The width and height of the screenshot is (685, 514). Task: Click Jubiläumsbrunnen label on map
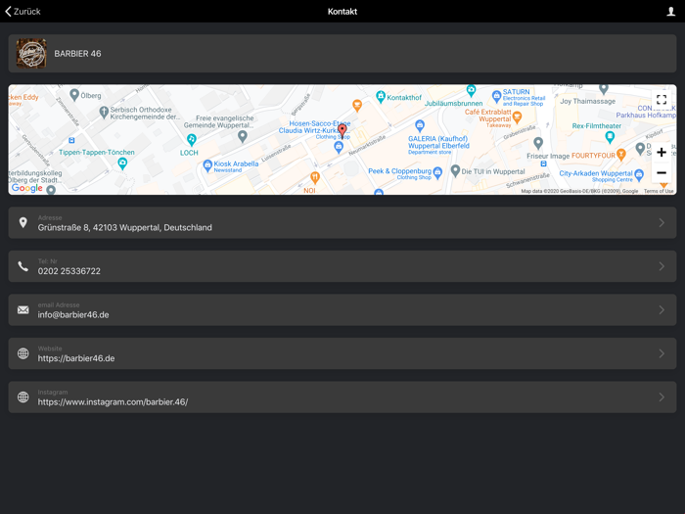(x=453, y=104)
